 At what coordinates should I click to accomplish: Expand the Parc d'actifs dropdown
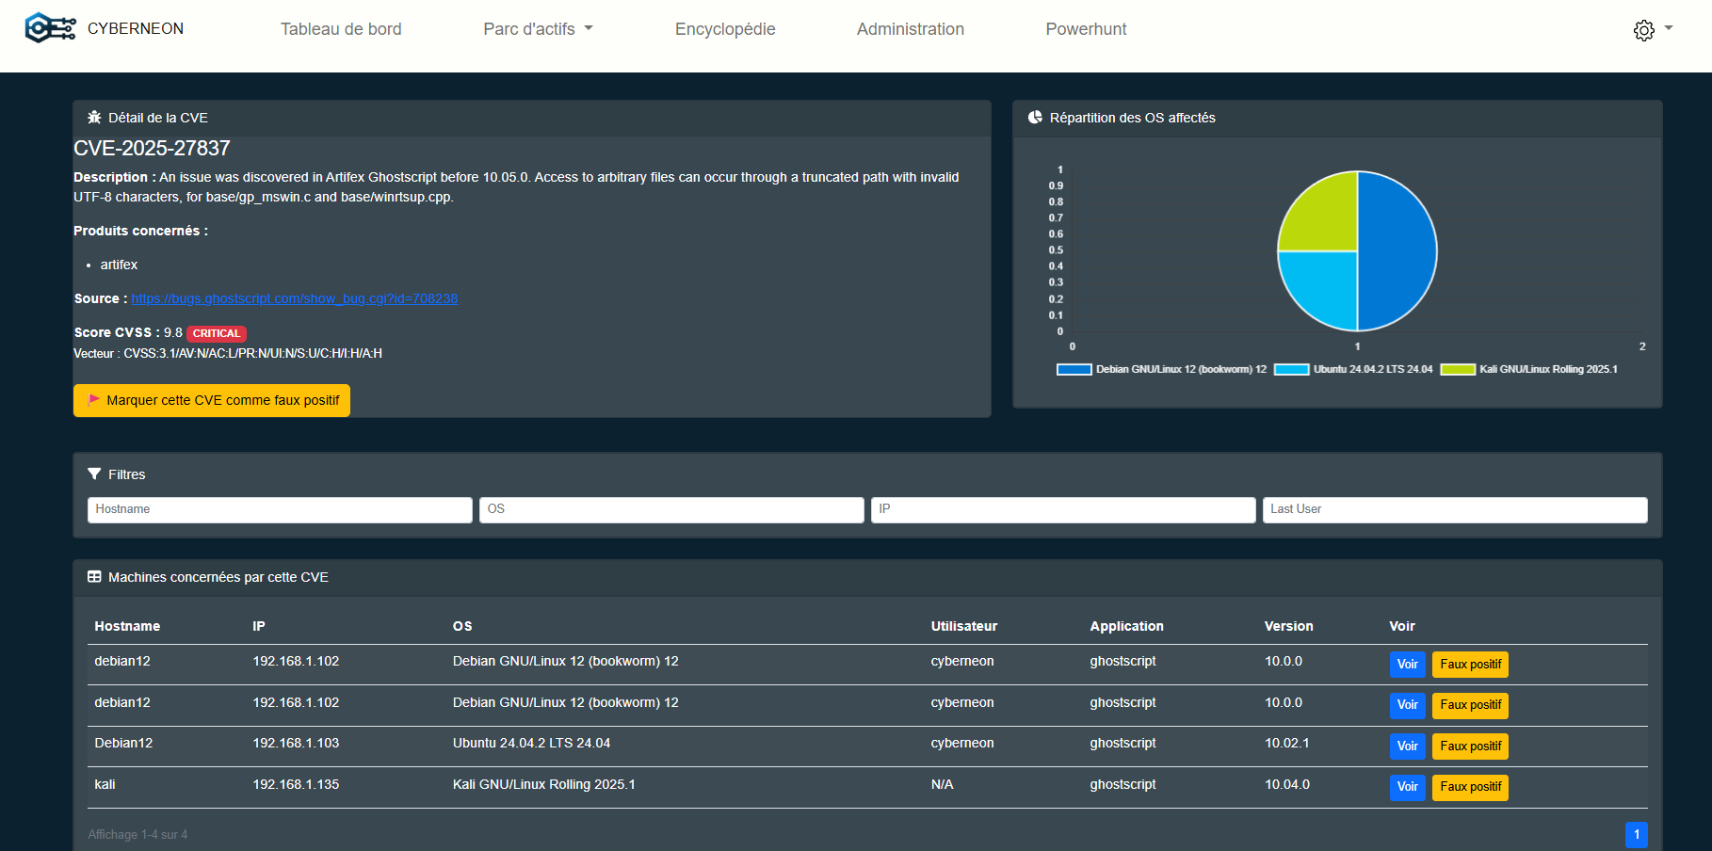(x=538, y=29)
